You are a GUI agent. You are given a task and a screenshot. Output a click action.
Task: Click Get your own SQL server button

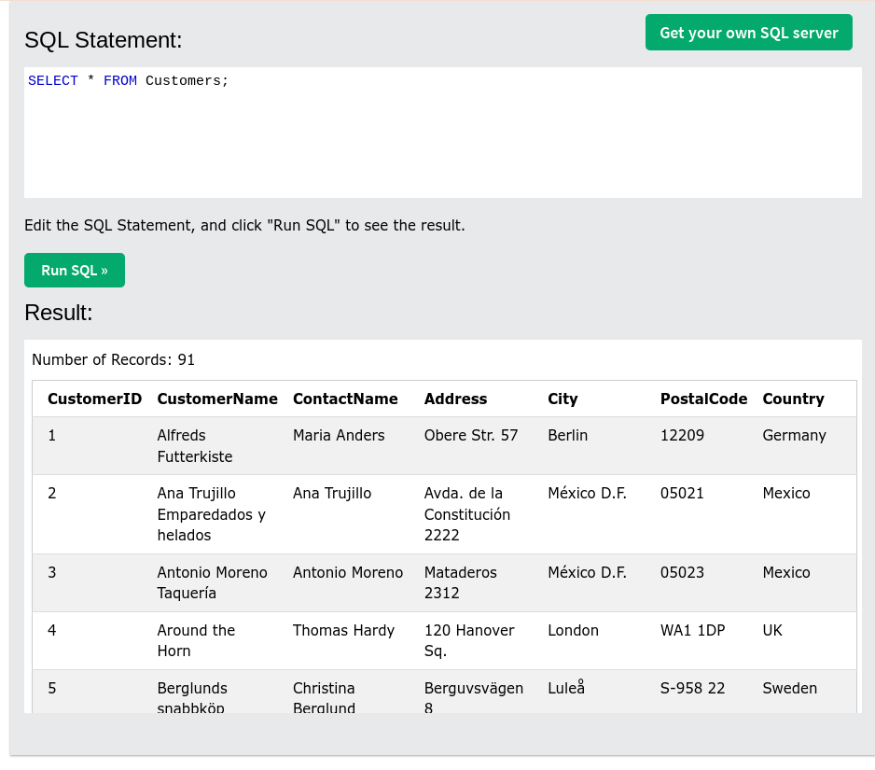tap(749, 33)
